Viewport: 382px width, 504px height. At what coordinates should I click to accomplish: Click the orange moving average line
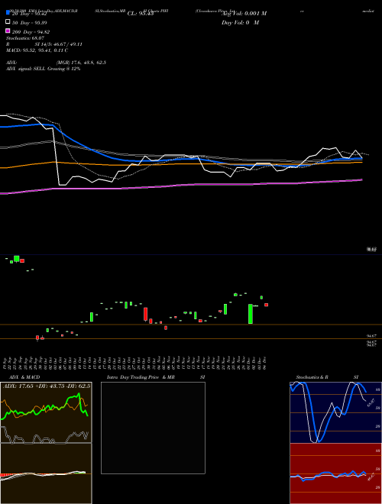point(181,164)
